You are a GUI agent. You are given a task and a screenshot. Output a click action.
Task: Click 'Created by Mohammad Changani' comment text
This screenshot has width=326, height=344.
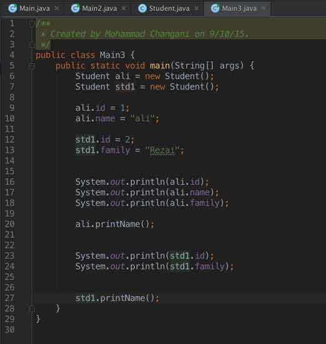119,34
